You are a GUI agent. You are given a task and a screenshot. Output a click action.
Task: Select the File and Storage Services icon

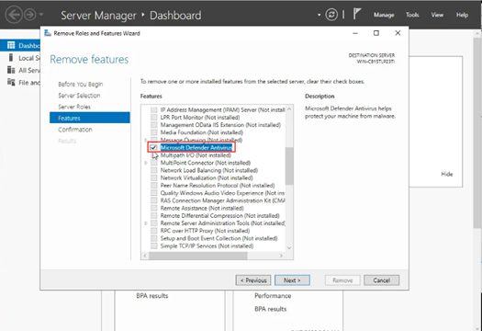[x=11, y=82]
